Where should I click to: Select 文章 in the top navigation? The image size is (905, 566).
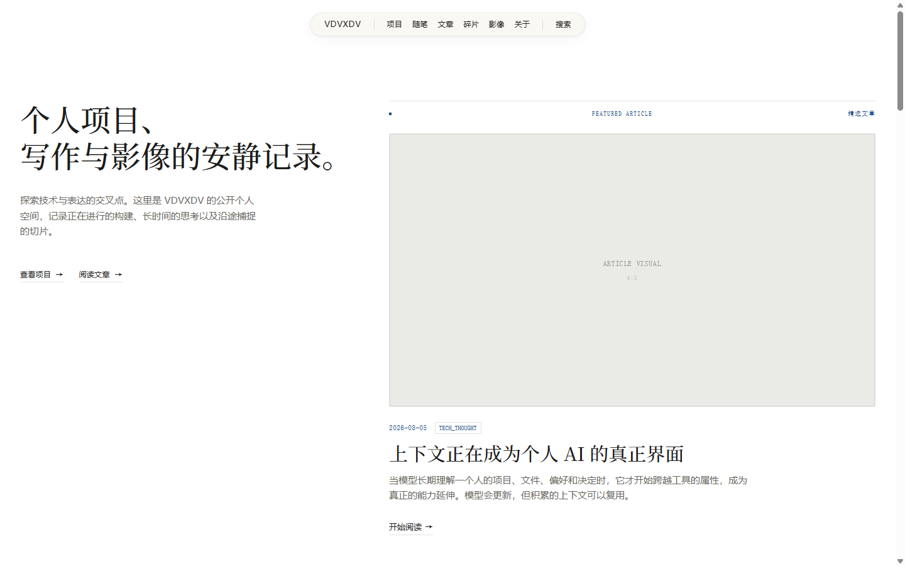446,25
